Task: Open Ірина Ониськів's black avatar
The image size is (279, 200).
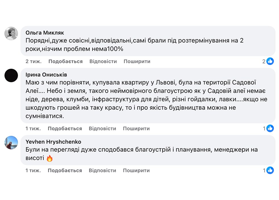Action: click(x=11, y=76)
